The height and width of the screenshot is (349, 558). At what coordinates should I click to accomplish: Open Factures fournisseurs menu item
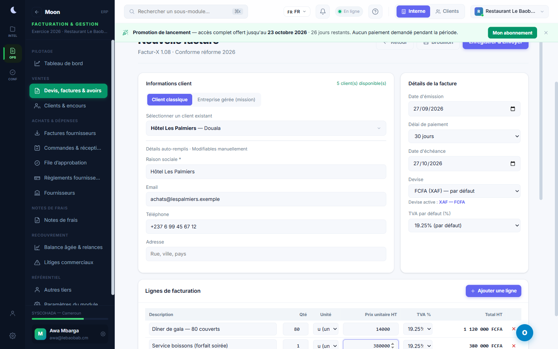point(68,133)
